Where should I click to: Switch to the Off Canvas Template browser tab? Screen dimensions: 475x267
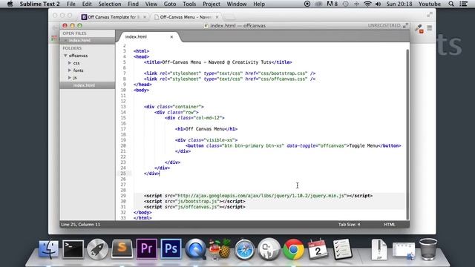click(114, 17)
